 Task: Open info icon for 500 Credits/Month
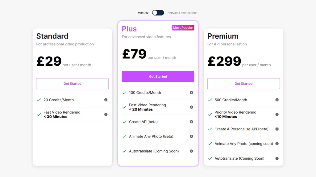(x=277, y=100)
